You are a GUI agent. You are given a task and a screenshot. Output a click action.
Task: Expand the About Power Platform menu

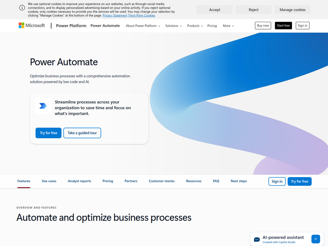[x=143, y=26]
